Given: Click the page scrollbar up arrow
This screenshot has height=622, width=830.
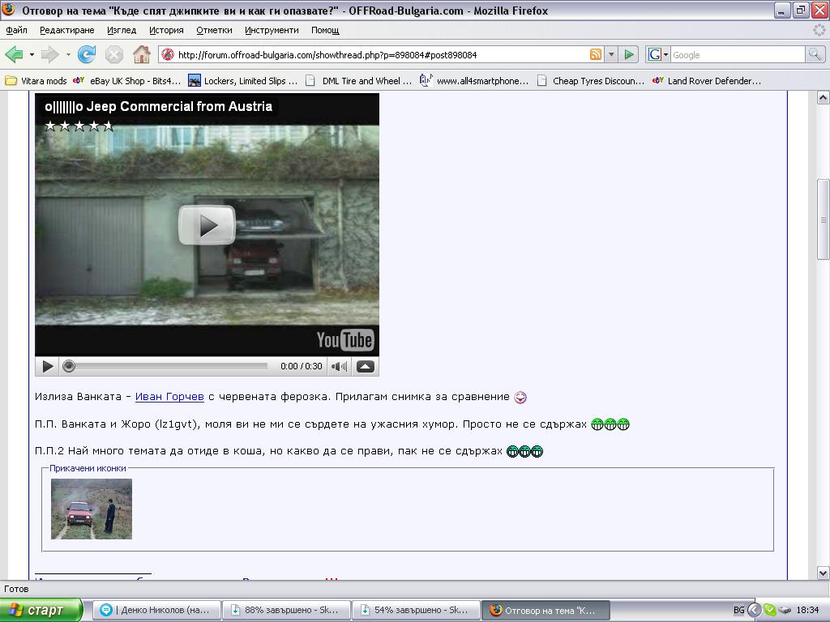Looking at the screenshot, I should click(x=824, y=97).
